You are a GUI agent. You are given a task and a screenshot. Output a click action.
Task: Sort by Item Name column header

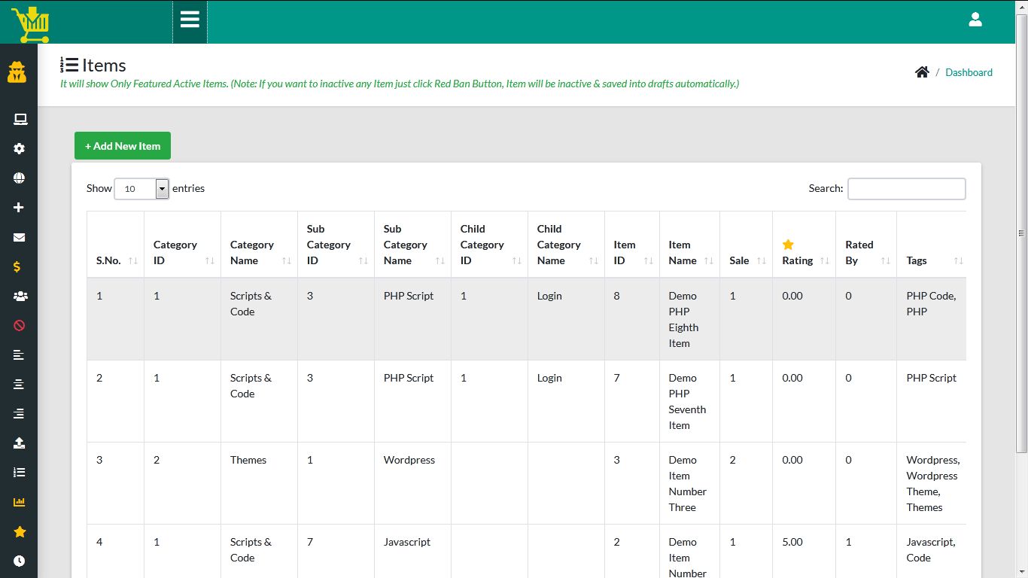click(x=689, y=245)
